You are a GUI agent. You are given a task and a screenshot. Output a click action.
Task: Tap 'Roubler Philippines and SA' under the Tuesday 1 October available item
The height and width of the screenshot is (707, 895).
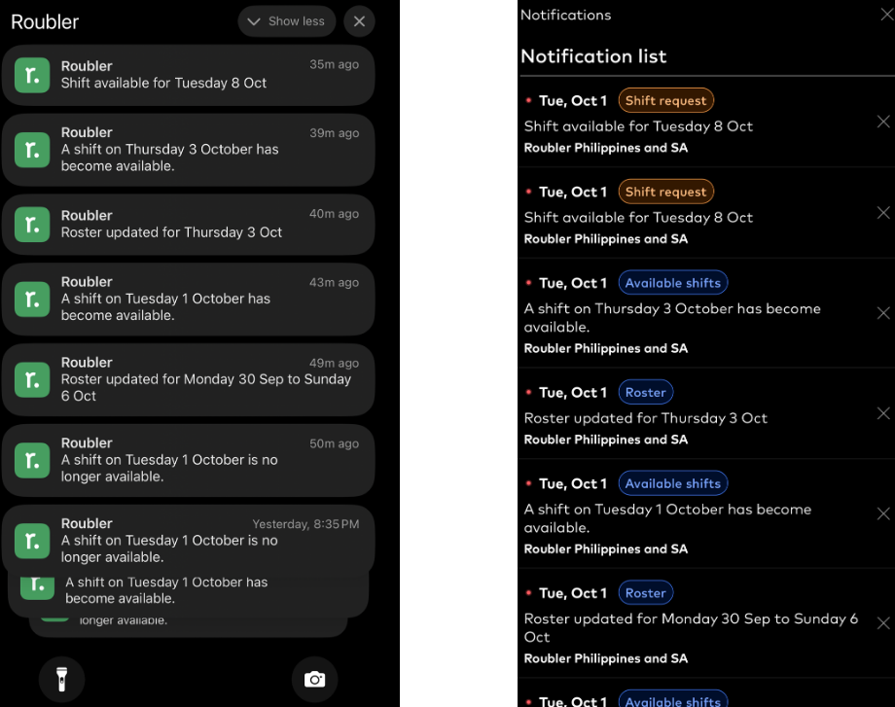tap(606, 549)
